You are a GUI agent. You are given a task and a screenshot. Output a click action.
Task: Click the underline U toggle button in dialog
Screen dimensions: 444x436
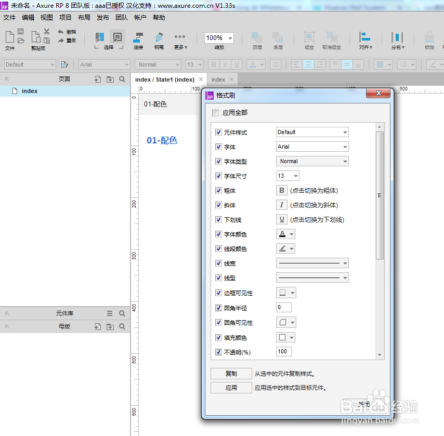pos(281,219)
